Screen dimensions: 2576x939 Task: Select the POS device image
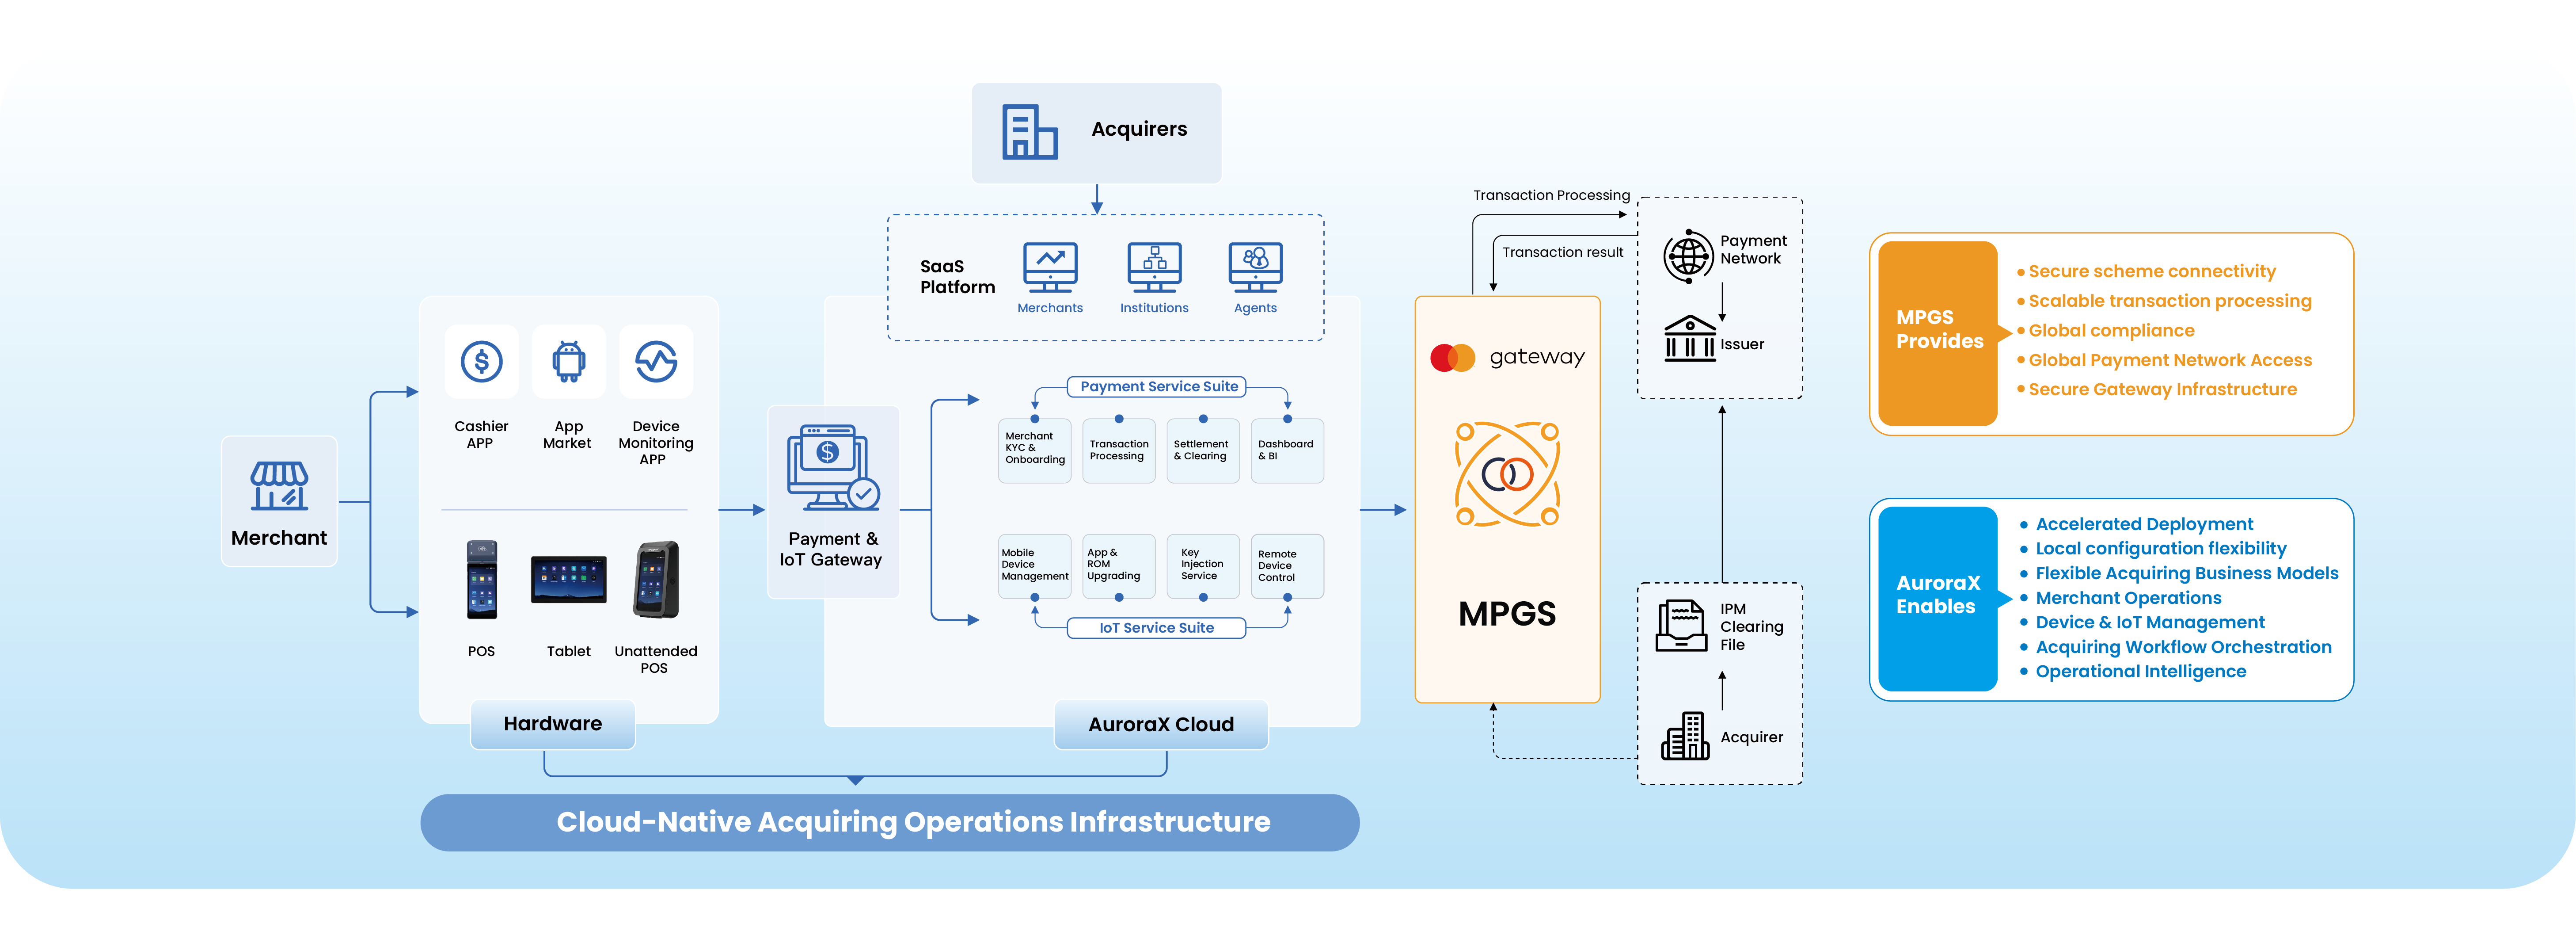point(482,580)
